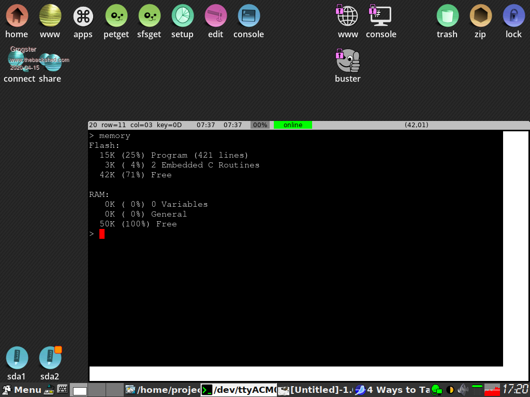Click the lock screen desktop icon

(513, 16)
